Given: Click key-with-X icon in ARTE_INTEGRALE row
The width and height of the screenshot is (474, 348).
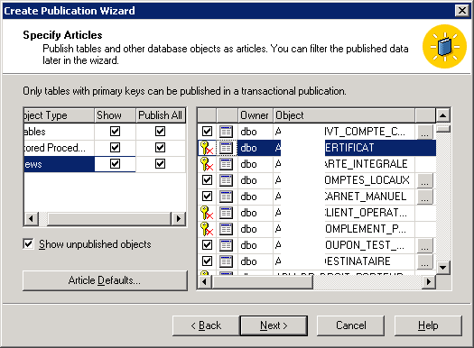Looking at the screenshot, I should tap(207, 164).
